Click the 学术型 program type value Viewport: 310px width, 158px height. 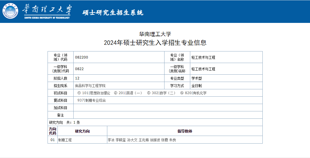click(196, 78)
